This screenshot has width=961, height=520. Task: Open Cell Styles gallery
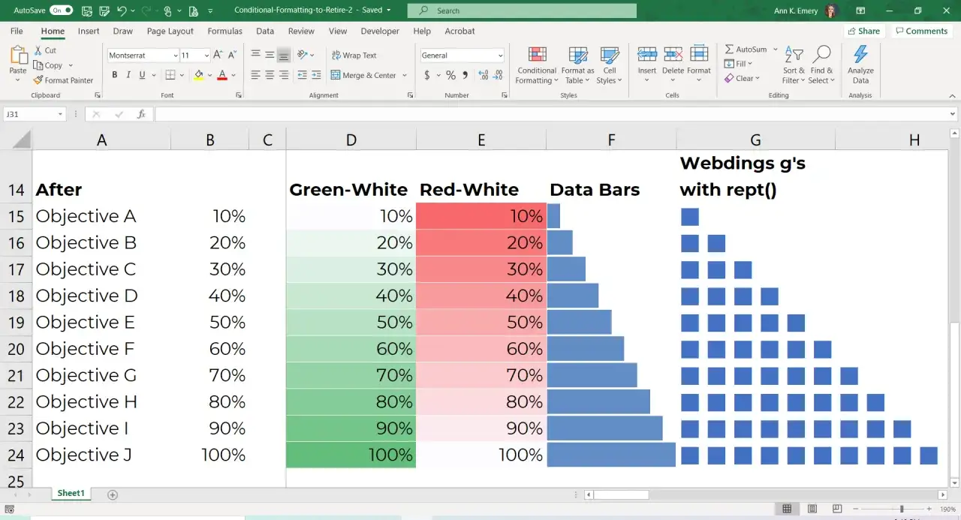[609, 65]
